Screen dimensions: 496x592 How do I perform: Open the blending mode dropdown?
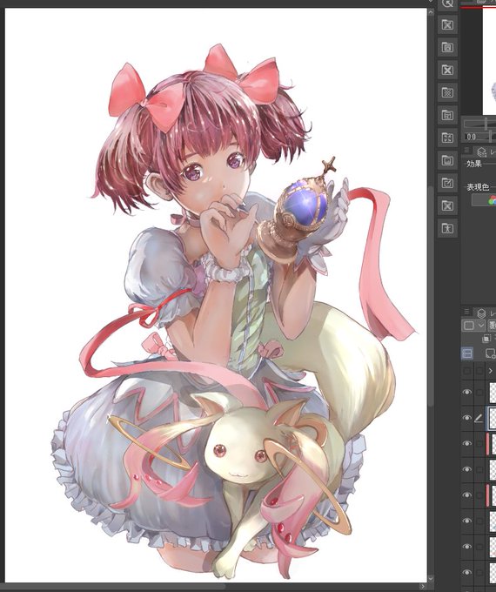coord(493,326)
